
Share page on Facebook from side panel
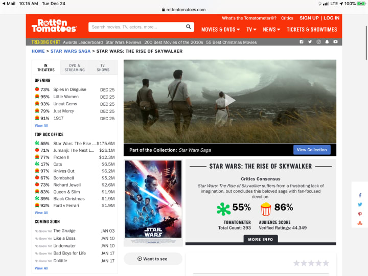360,195
